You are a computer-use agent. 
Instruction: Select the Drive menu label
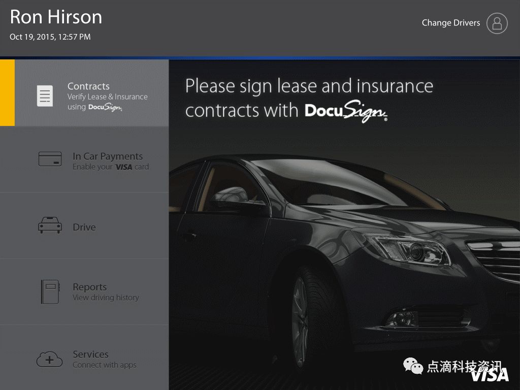pos(84,227)
